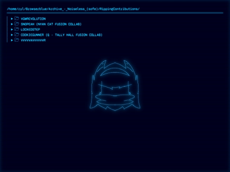
Task: Select the VGMREVOLUTION folder name
Action: 33,19
